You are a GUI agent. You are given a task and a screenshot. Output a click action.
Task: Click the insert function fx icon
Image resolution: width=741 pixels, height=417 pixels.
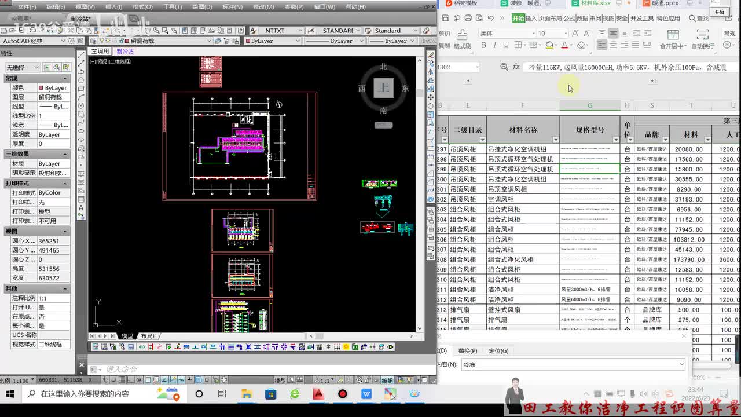point(516,67)
